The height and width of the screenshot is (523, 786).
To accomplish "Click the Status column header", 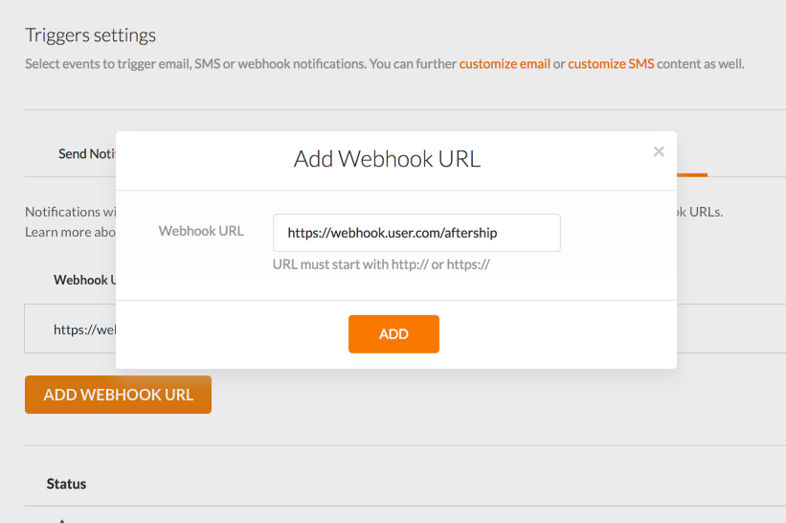I will click(x=66, y=484).
